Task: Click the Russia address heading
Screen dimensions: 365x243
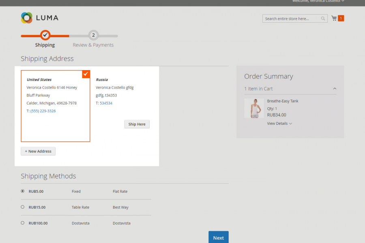Action: tap(102, 79)
